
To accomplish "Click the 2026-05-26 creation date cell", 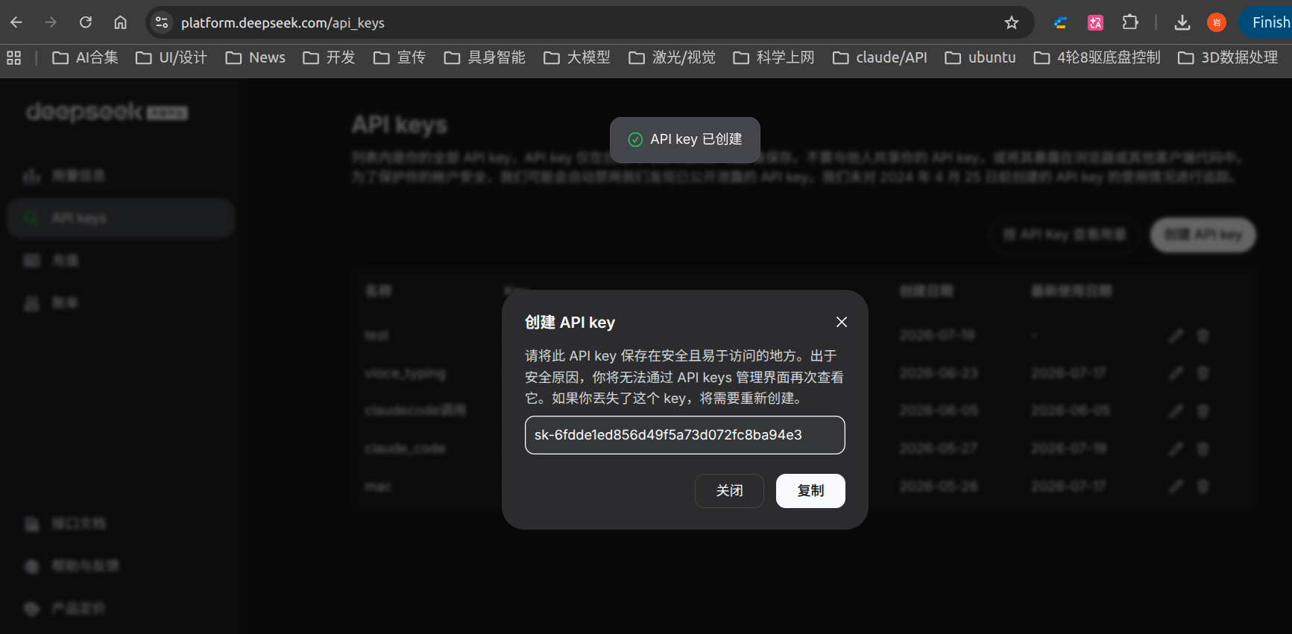I will [x=939, y=486].
